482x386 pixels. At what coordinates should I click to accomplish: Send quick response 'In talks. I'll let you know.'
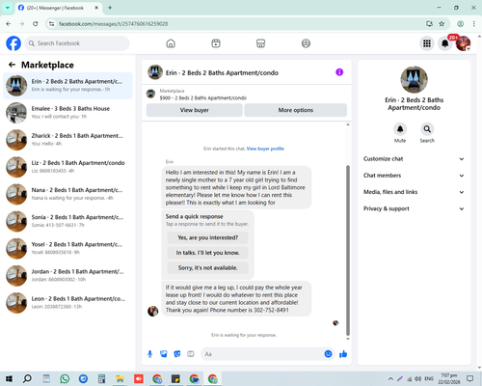pos(208,253)
